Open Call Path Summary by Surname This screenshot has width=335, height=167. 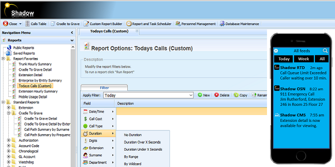pyautogui.click(x=46, y=129)
